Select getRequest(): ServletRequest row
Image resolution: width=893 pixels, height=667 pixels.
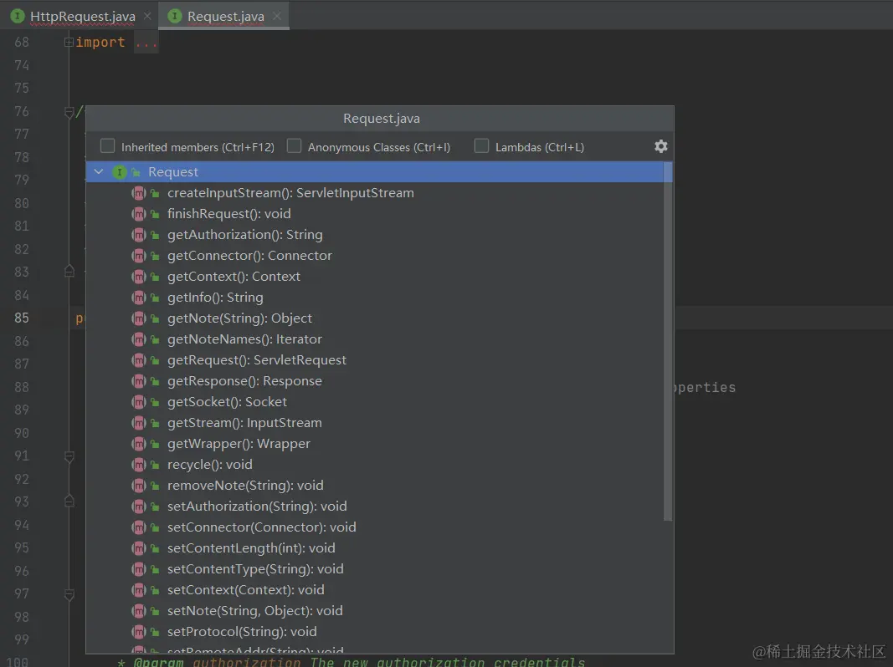coord(375,360)
